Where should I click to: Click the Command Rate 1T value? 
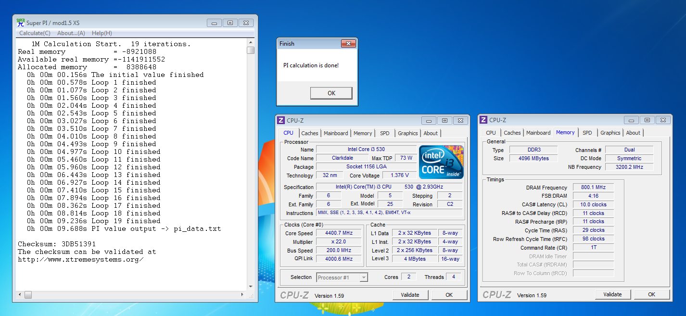coord(593,248)
